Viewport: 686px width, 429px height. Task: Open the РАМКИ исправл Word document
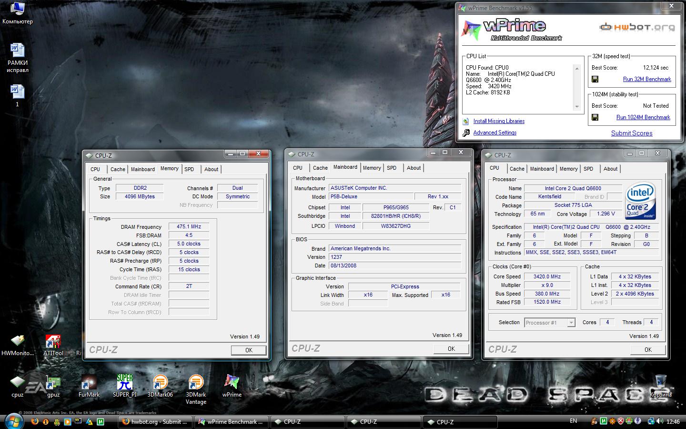pyautogui.click(x=17, y=58)
